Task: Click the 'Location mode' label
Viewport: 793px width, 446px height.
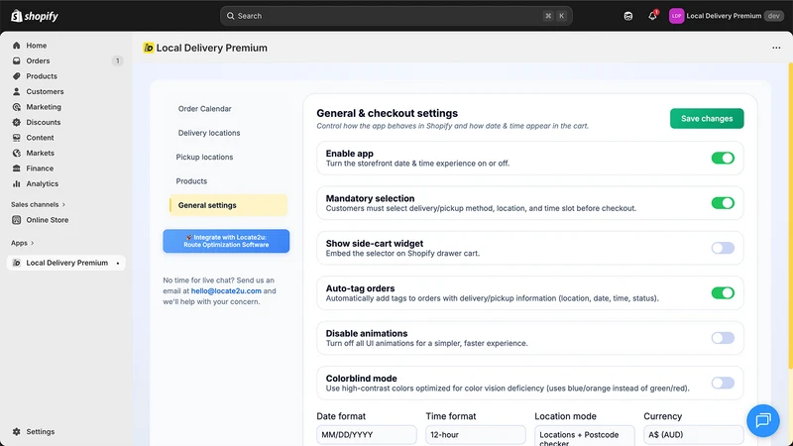Action: (x=565, y=416)
